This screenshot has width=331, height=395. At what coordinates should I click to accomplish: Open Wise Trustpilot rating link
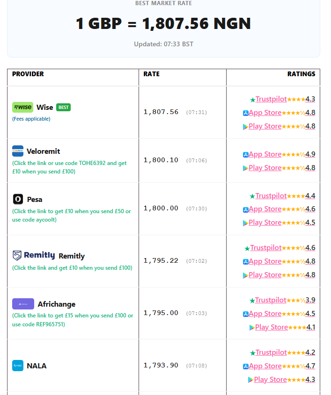point(271,99)
